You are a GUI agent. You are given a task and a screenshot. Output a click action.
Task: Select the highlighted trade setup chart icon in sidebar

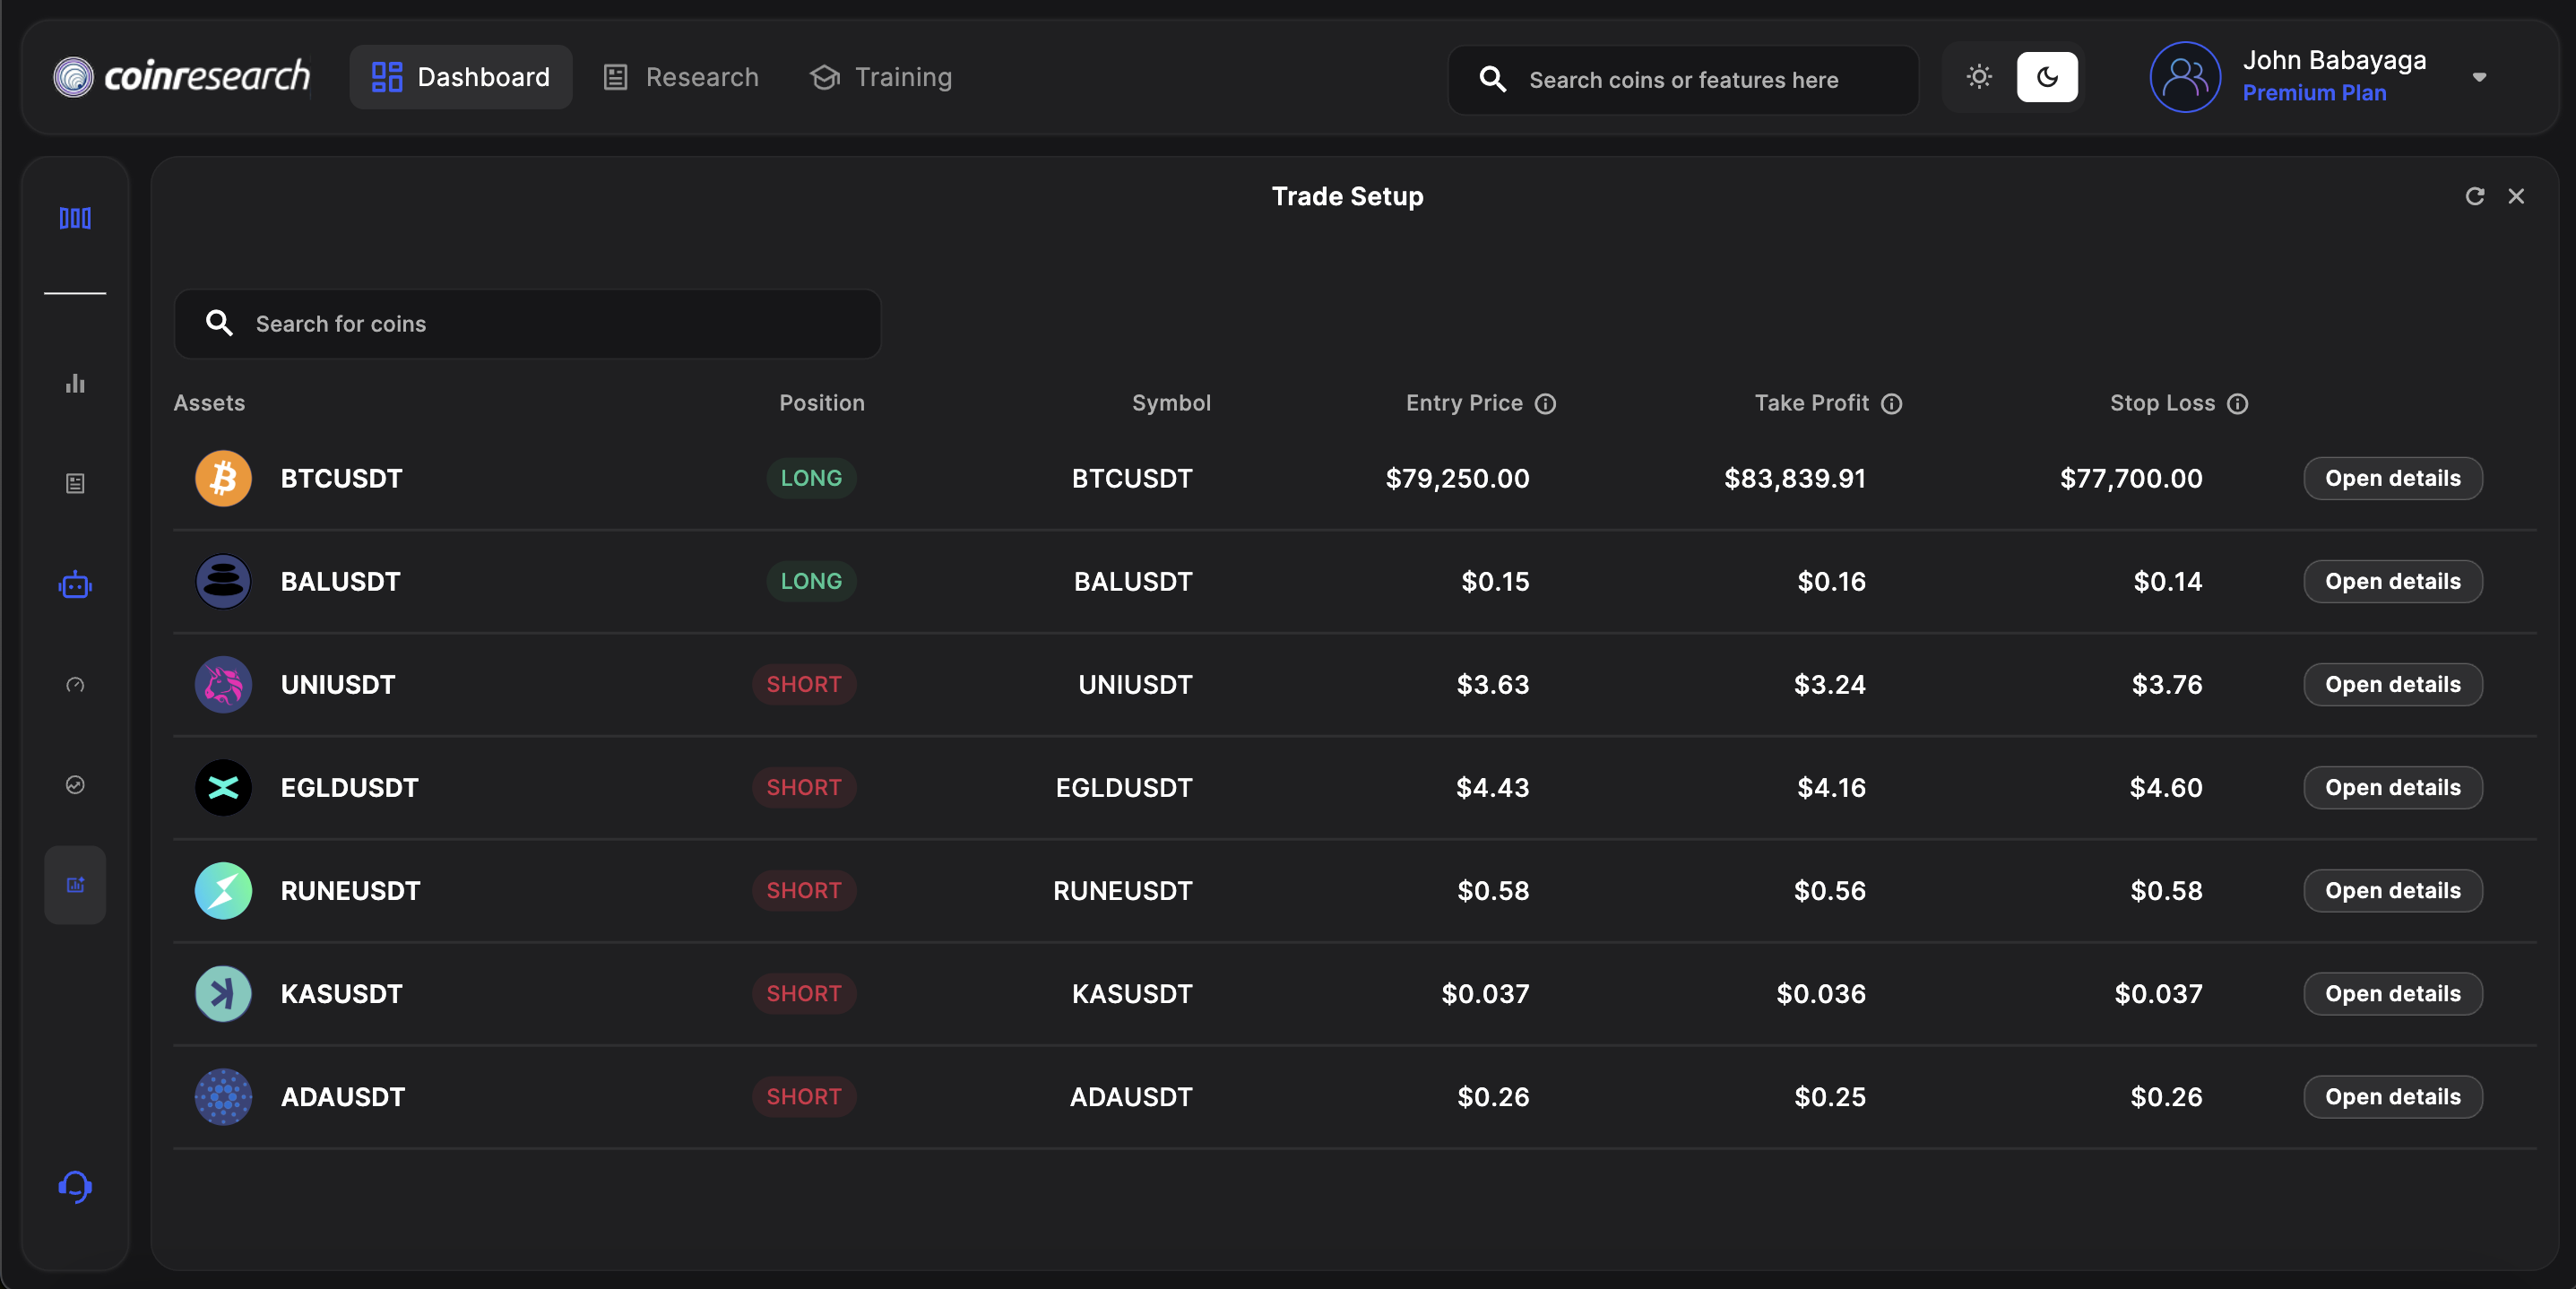[75, 885]
